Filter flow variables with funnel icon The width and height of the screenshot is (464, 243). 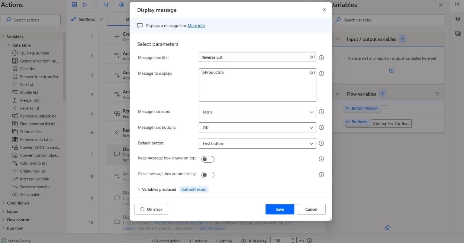tap(437, 94)
